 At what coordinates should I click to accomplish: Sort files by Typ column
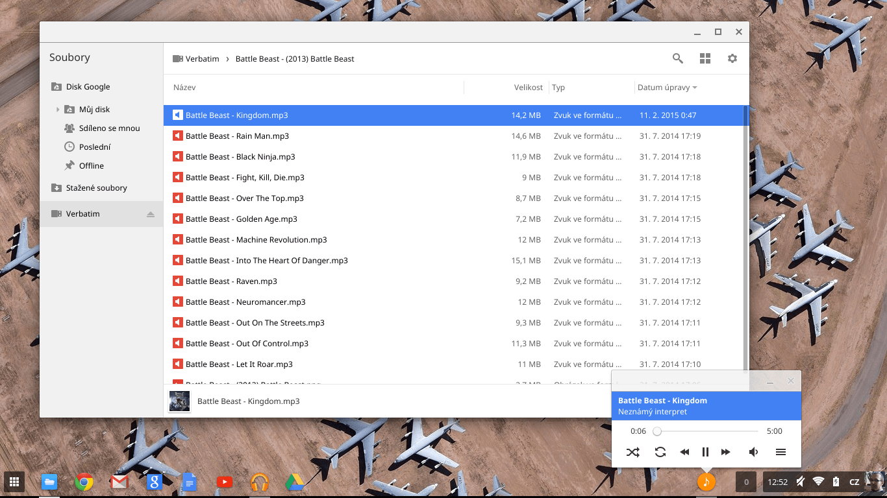558,88
